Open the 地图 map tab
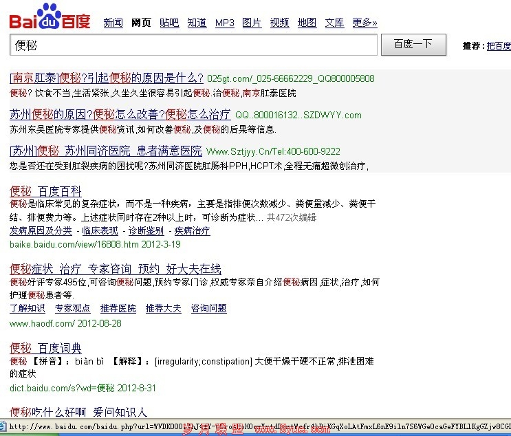 click(307, 23)
